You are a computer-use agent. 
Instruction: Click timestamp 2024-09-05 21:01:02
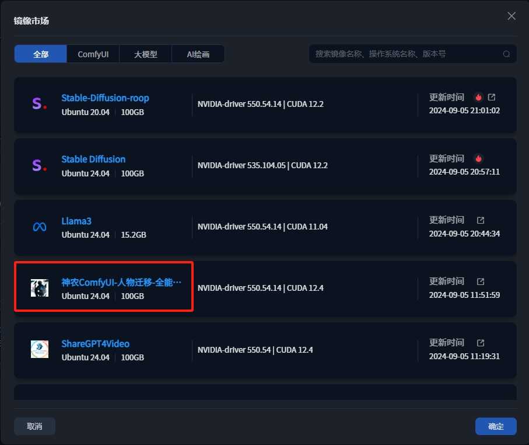click(464, 110)
